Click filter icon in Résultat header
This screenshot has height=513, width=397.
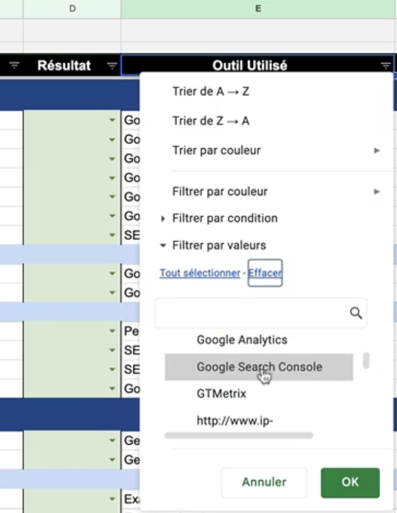(x=112, y=66)
